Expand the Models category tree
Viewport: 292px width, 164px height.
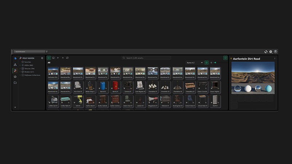[x=20, y=72]
